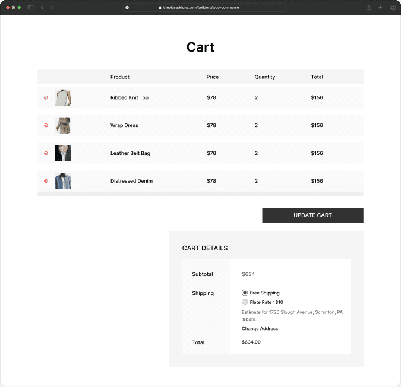Open Ribbed Knit Top product thumbnail
The height and width of the screenshot is (387, 401).
coord(64,97)
